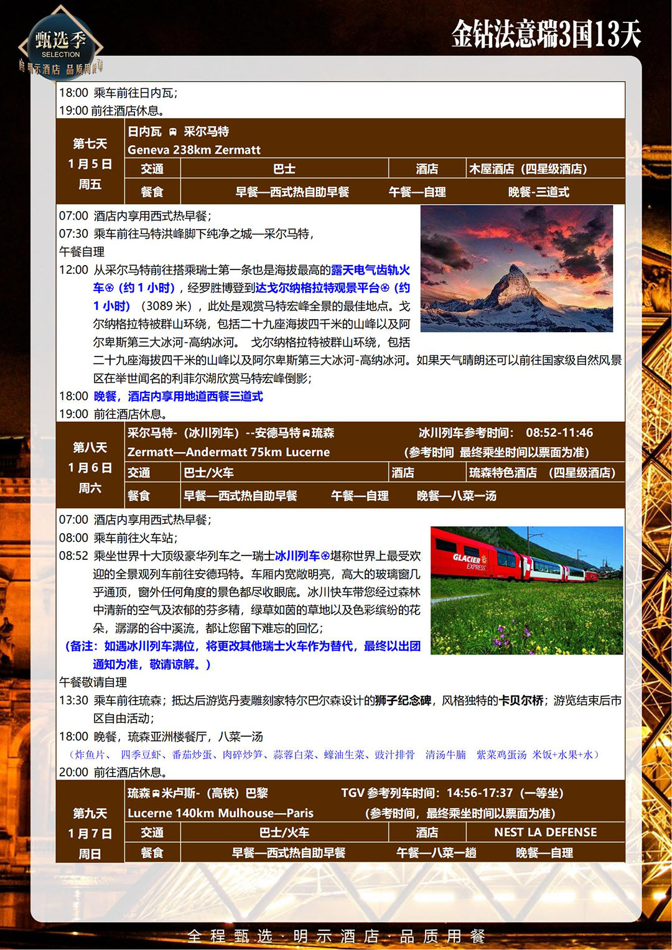This screenshot has height=950, width=672.
Task: Click the blue 备注 note about 冰川列车满位
Action: 243,655
